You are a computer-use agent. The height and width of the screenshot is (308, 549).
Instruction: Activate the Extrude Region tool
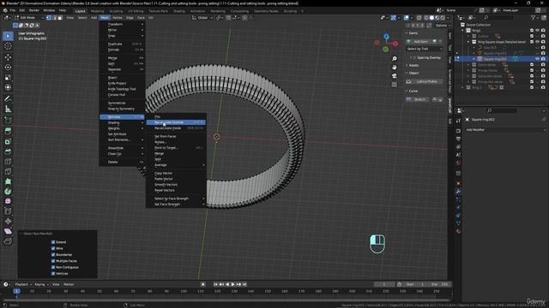[8, 131]
